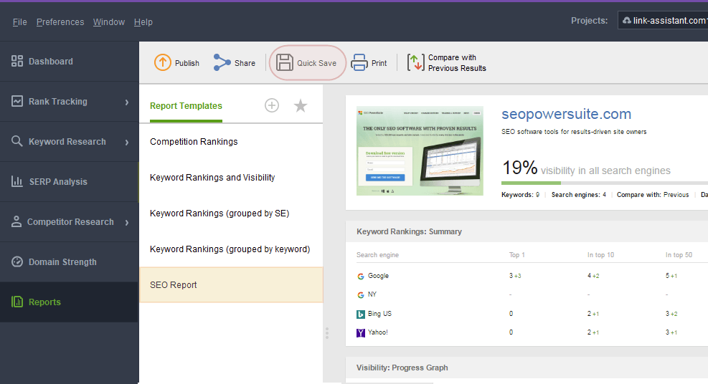Go to Dashboard section
708x384 pixels.
click(x=50, y=62)
